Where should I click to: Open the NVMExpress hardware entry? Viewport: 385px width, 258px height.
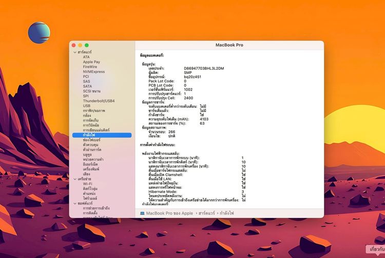tap(93, 72)
